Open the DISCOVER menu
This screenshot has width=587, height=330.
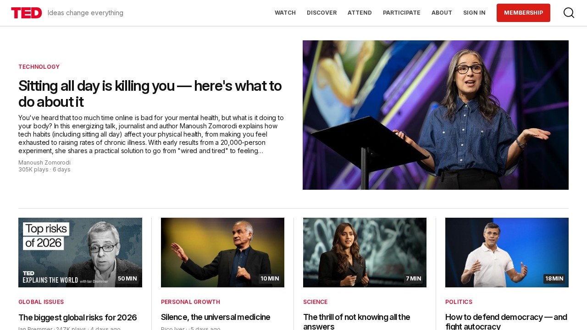[x=322, y=13]
